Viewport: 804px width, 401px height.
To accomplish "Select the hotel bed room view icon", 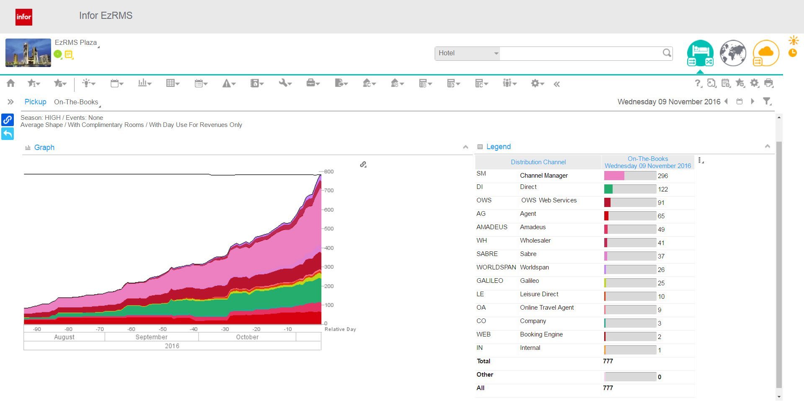I will (700, 53).
